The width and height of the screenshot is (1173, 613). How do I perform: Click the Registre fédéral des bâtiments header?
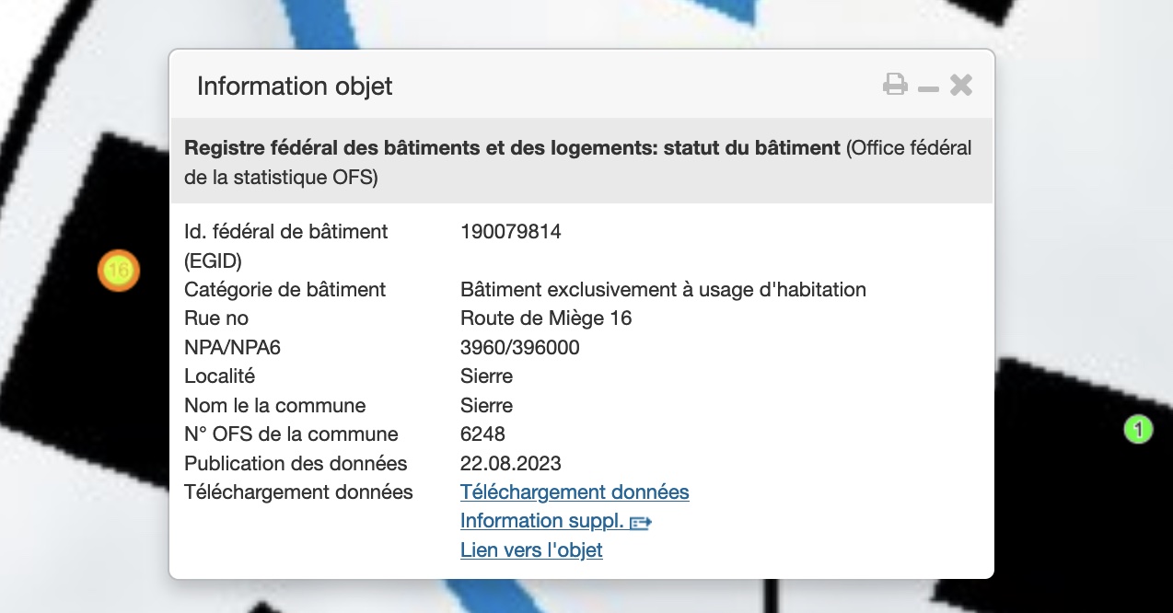tap(512, 148)
